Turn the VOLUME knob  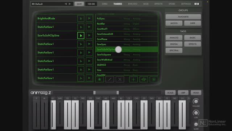[196, 101]
